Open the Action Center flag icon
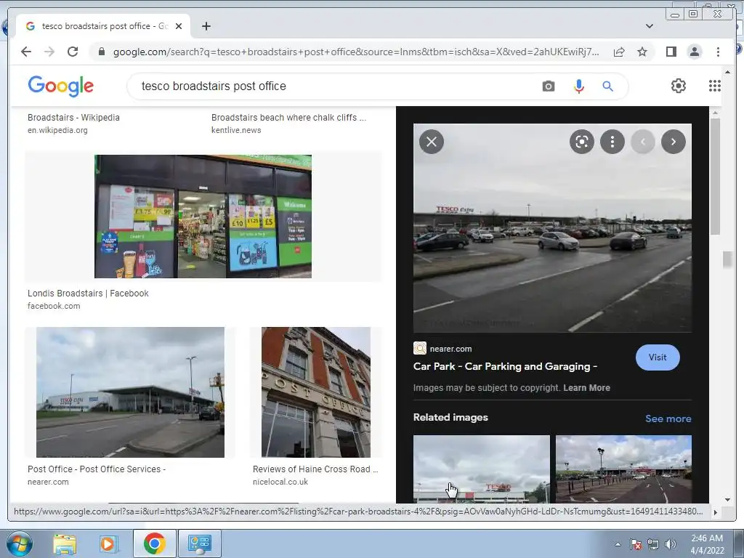 636,544
